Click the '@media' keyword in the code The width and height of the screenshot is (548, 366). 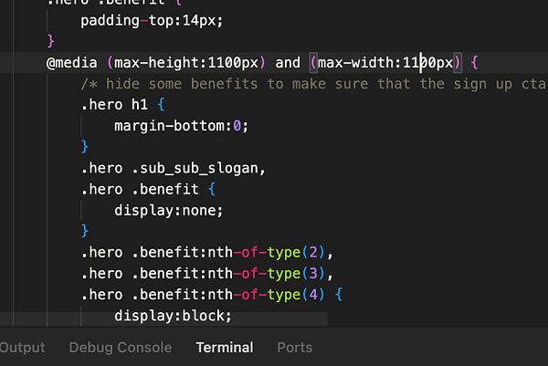pos(71,63)
